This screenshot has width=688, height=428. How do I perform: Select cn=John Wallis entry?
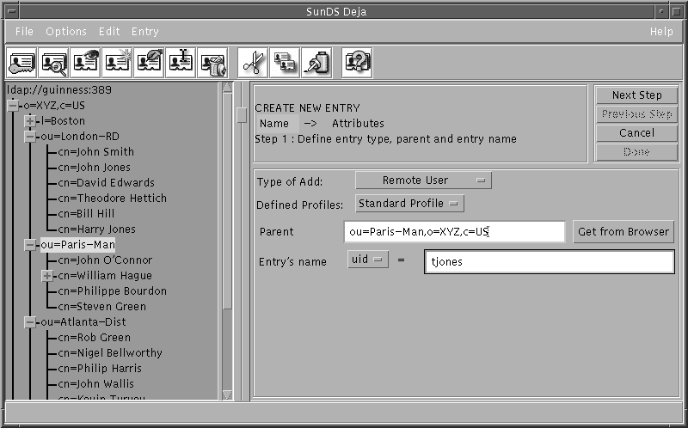coord(96,383)
